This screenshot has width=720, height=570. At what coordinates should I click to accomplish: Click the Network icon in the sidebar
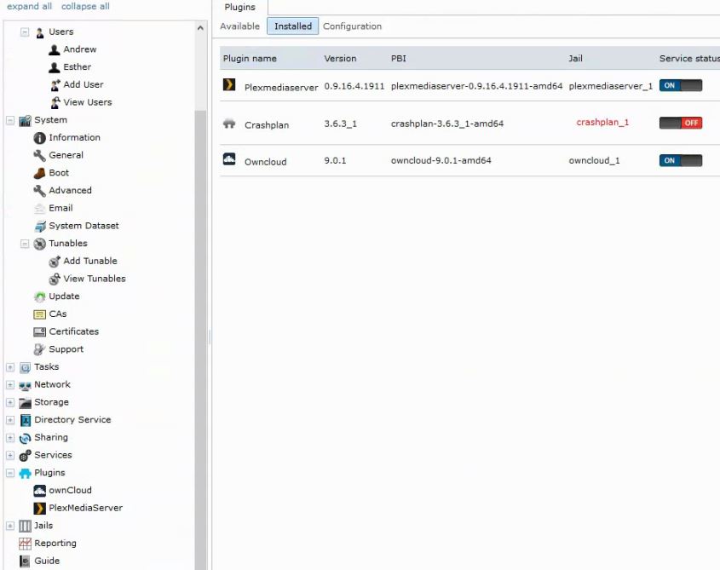(26, 385)
